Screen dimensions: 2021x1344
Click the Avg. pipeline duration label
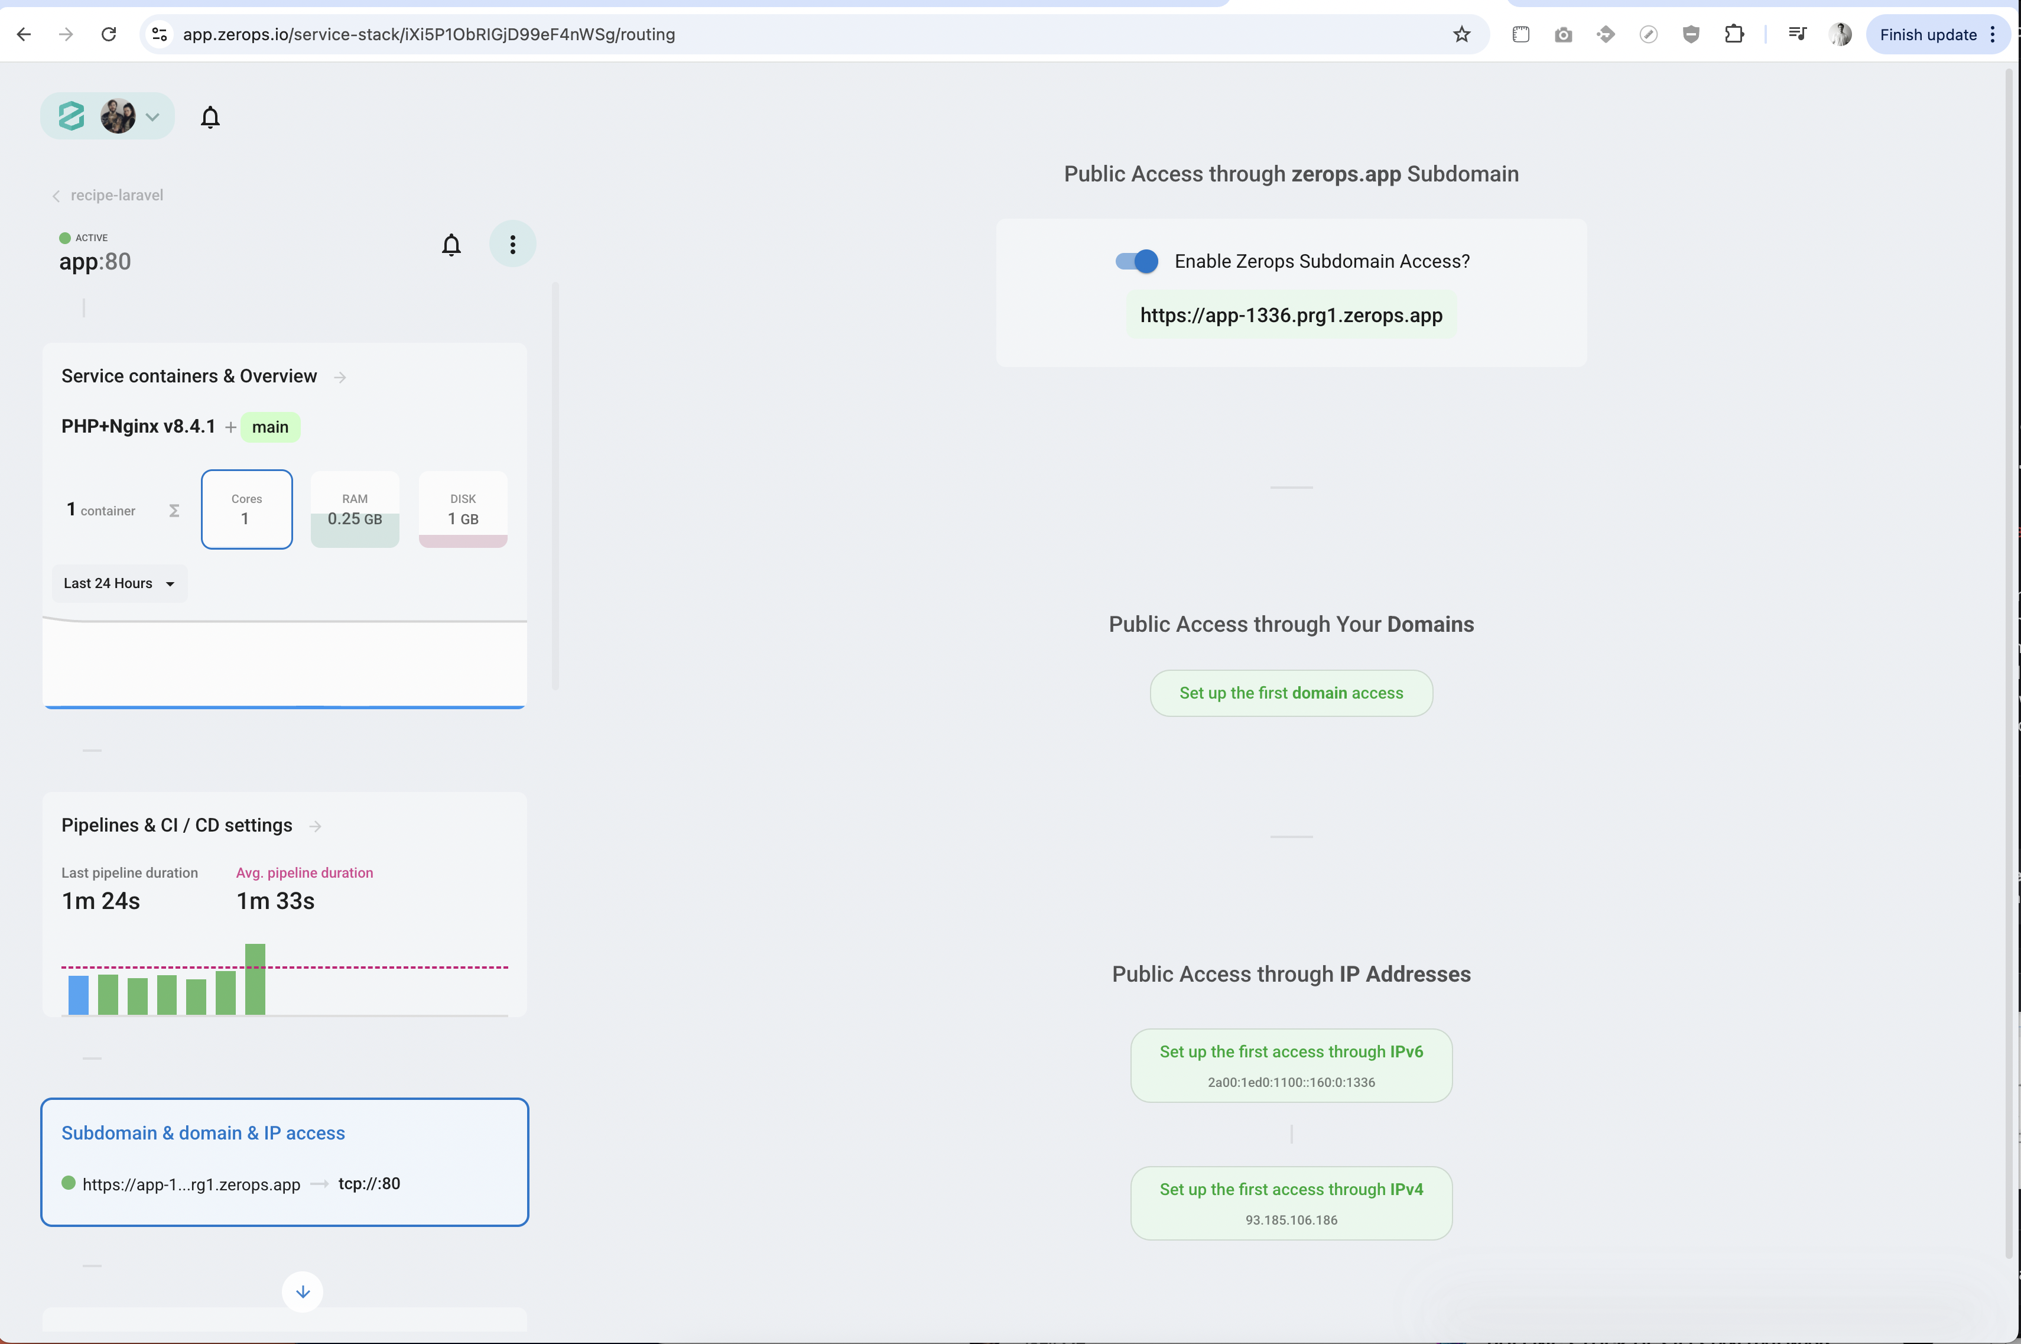[x=304, y=872]
